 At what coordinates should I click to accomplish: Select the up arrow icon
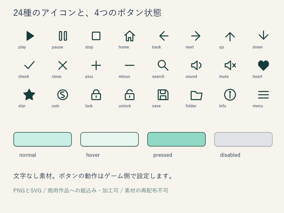230,36
